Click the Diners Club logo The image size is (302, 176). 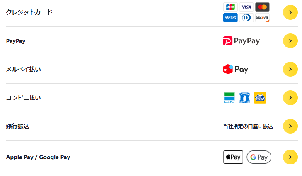(x=246, y=18)
